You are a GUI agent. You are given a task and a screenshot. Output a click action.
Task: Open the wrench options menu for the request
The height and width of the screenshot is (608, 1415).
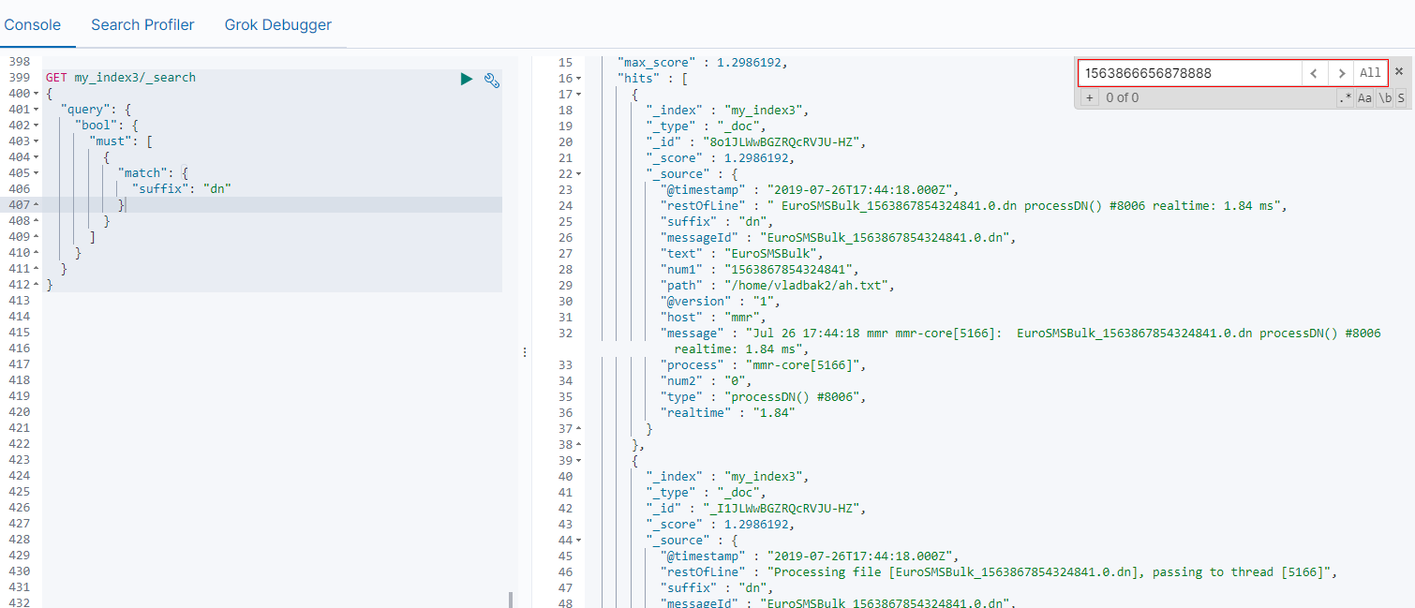(x=491, y=79)
